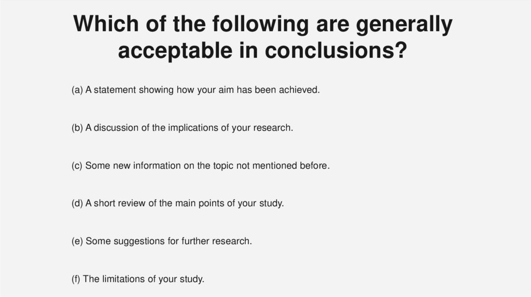This screenshot has height=297, width=531.
Task: Click the "(e)" letter label
Action: [77, 241]
